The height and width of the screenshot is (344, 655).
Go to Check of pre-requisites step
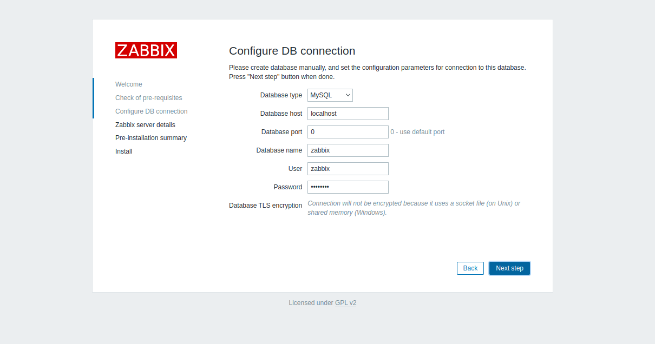[148, 98]
